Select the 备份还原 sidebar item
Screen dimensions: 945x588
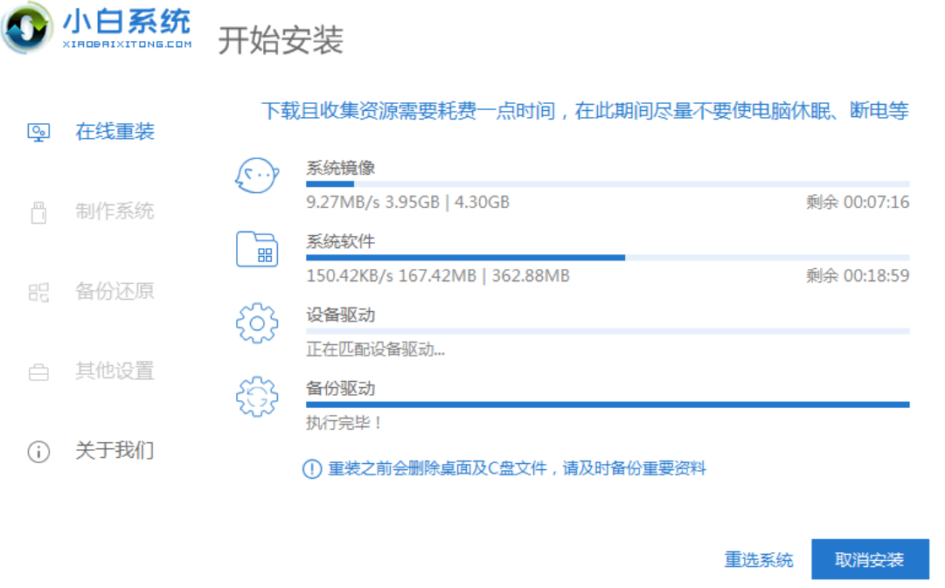coord(115,292)
